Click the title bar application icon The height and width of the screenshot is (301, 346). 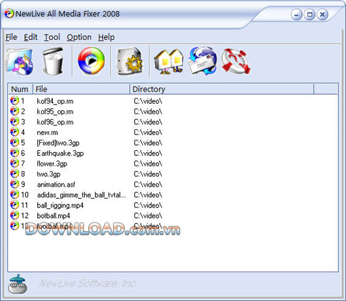(9, 14)
